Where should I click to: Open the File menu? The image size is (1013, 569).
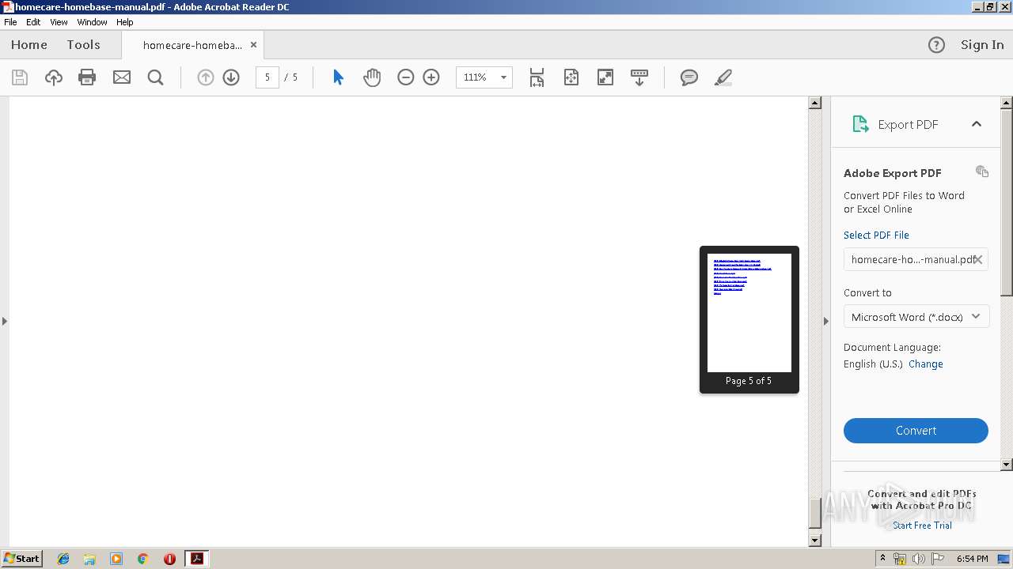(x=10, y=22)
